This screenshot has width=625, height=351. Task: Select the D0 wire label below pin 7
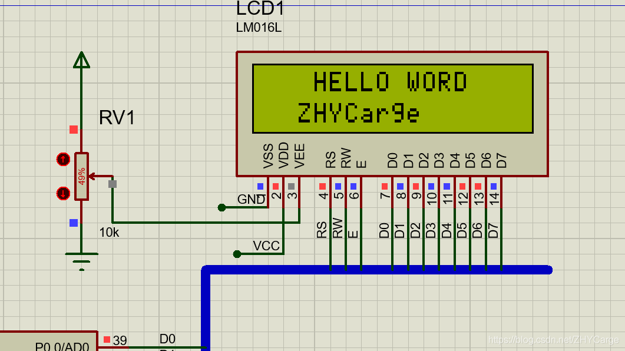coord(384,231)
